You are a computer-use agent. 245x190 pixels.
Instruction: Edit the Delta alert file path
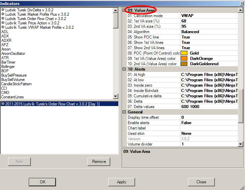(x=209, y=101)
